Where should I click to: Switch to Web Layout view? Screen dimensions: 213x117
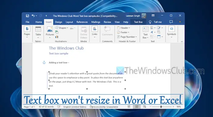click(145, 107)
